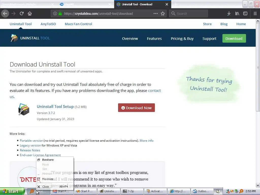
Task: Bookmark this page with the star
Action: (163, 13)
